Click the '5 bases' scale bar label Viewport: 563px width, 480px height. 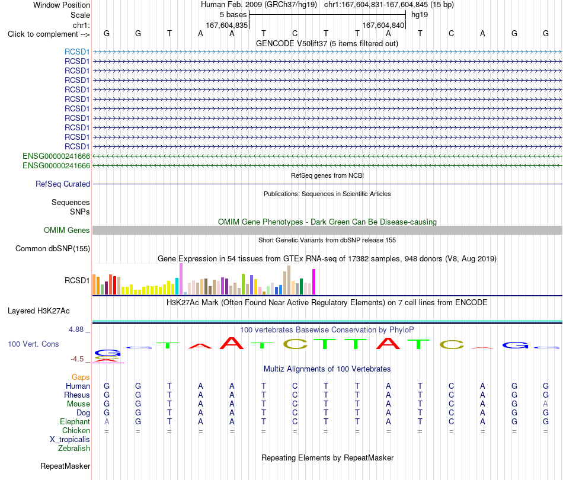coord(233,15)
